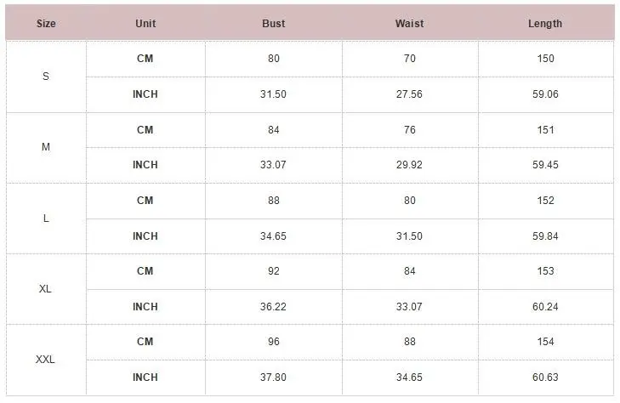
Task: Select the XL size cell
Action: click(x=45, y=289)
